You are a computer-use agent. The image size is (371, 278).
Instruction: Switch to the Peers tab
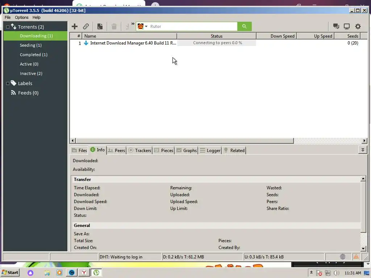coord(116,150)
